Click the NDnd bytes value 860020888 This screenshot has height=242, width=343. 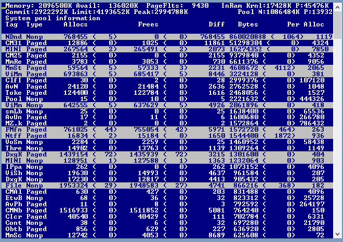tap(247, 37)
